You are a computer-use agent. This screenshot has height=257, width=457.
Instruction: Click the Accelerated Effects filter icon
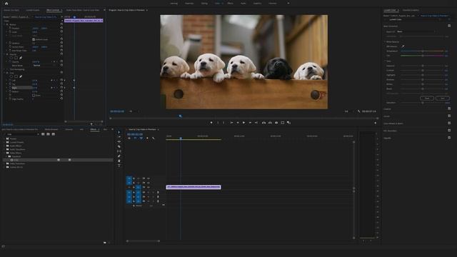43,134
